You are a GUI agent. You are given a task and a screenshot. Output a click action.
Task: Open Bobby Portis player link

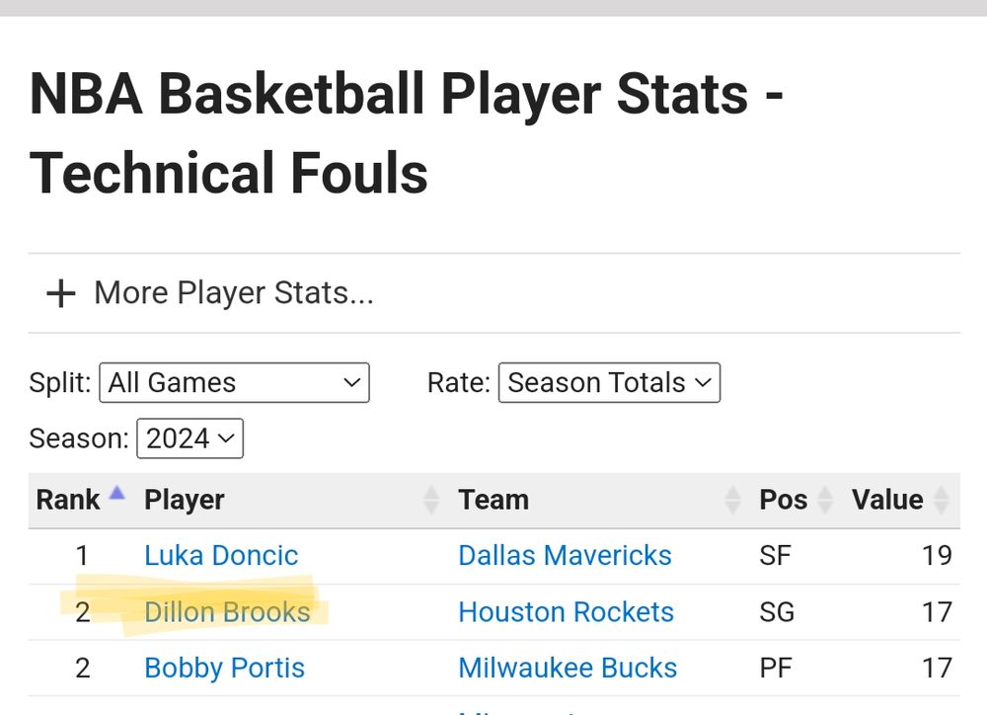point(224,669)
